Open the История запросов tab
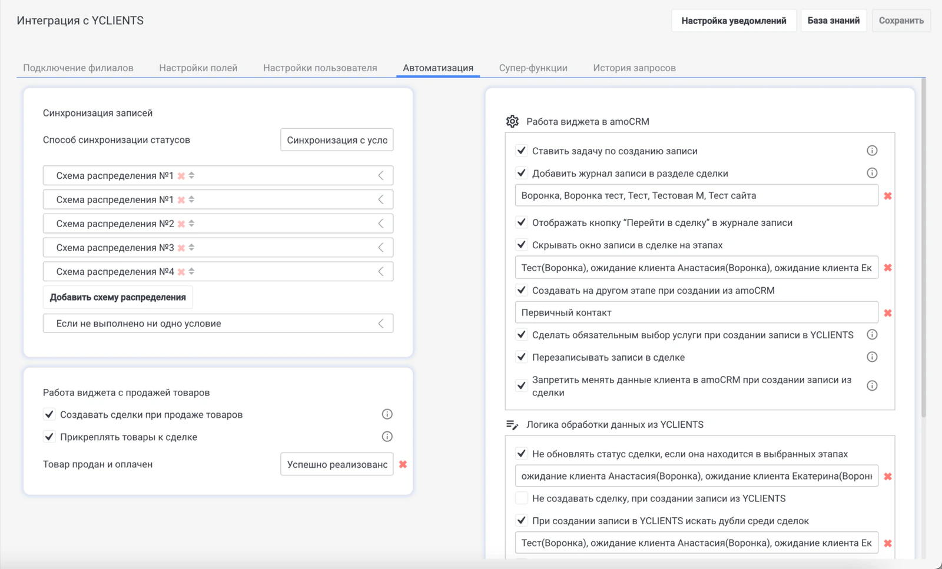The image size is (942, 569). click(x=635, y=68)
